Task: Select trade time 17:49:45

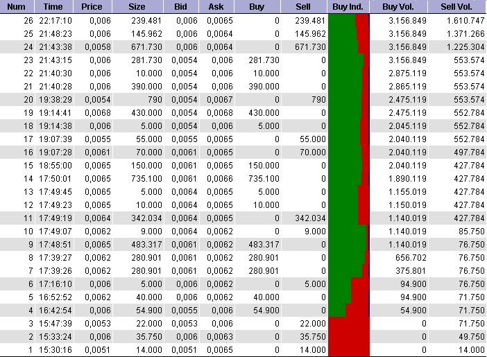Action: [x=55, y=192]
